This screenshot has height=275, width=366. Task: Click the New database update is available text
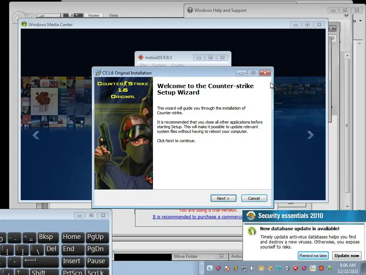point(300,228)
